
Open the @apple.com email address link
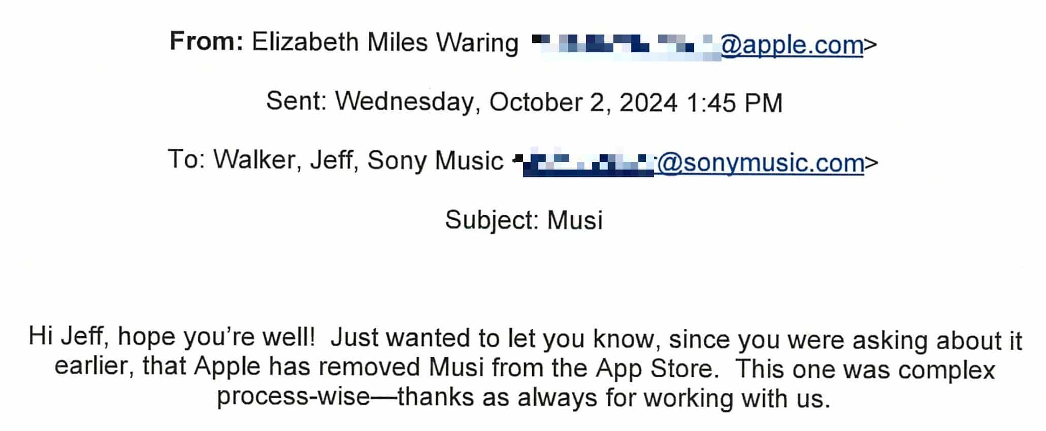[792, 46]
